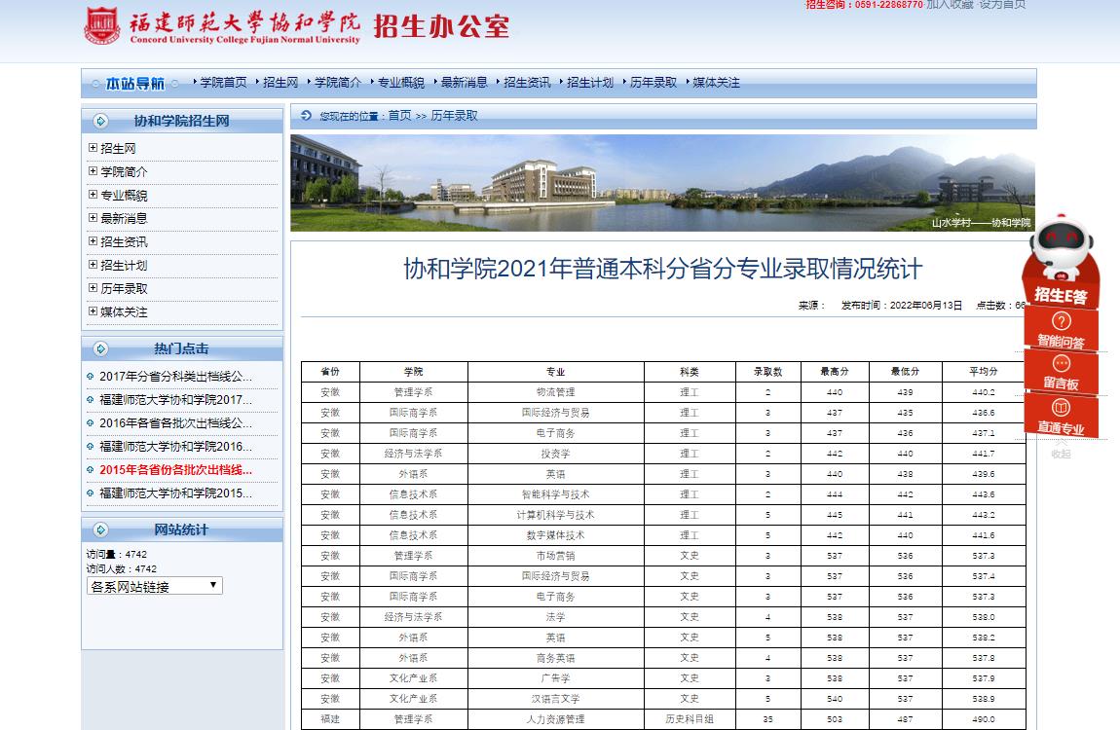Expand the 专业概貌 sidebar tree item
This screenshot has height=730, width=1120.
(93, 194)
